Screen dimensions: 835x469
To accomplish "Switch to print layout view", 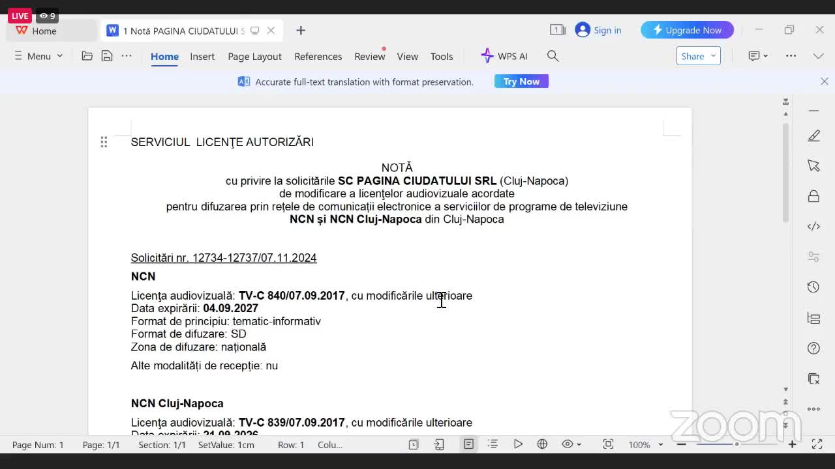I will [x=468, y=444].
